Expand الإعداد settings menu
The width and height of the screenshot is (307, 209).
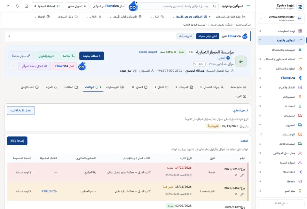42,17
